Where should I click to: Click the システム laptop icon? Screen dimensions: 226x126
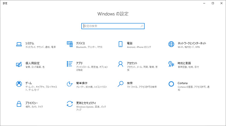19,45
